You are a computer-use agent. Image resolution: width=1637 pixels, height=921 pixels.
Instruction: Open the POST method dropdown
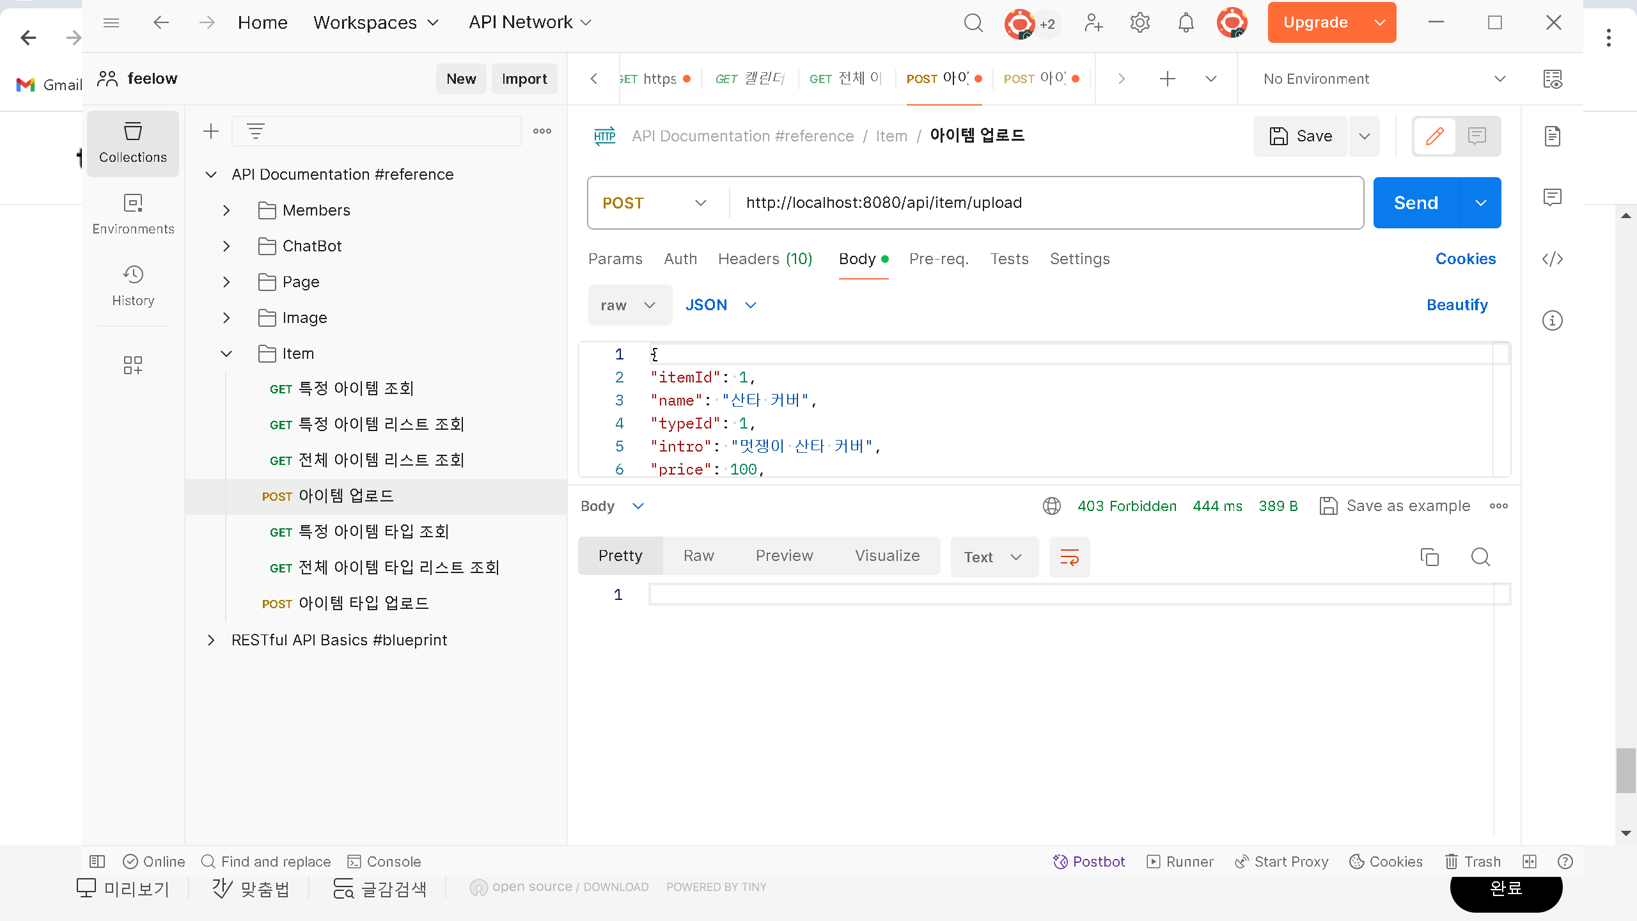654,203
